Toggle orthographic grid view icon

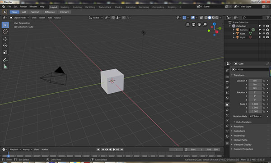tap(188, 24)
